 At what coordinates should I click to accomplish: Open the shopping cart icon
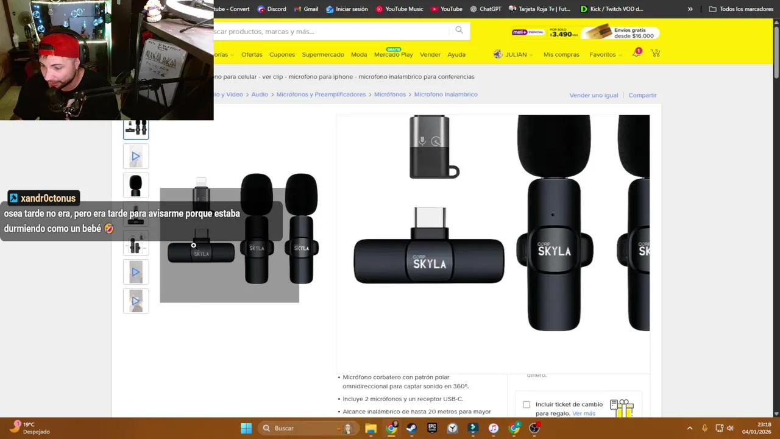[x=655, y=54]
